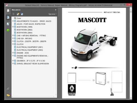
Task: Open 'CAB X24 - AIR BAG' bookmark
Action: [24, 38]
